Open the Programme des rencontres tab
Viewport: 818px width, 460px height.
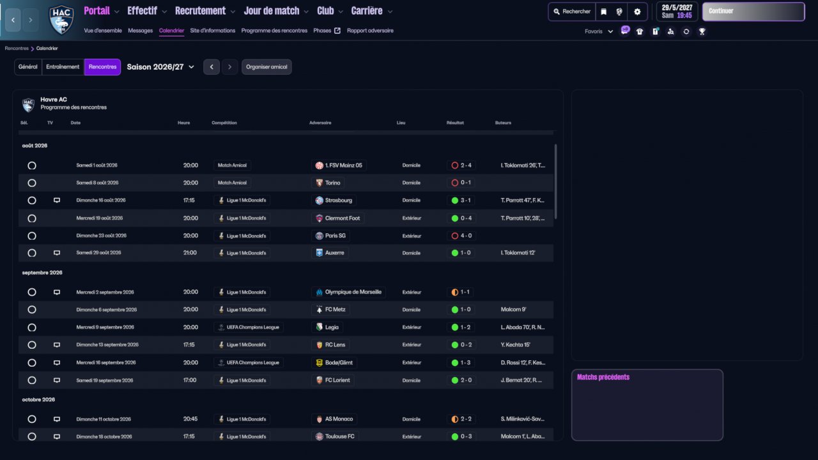pyautogui.click(x=274, y=31)
